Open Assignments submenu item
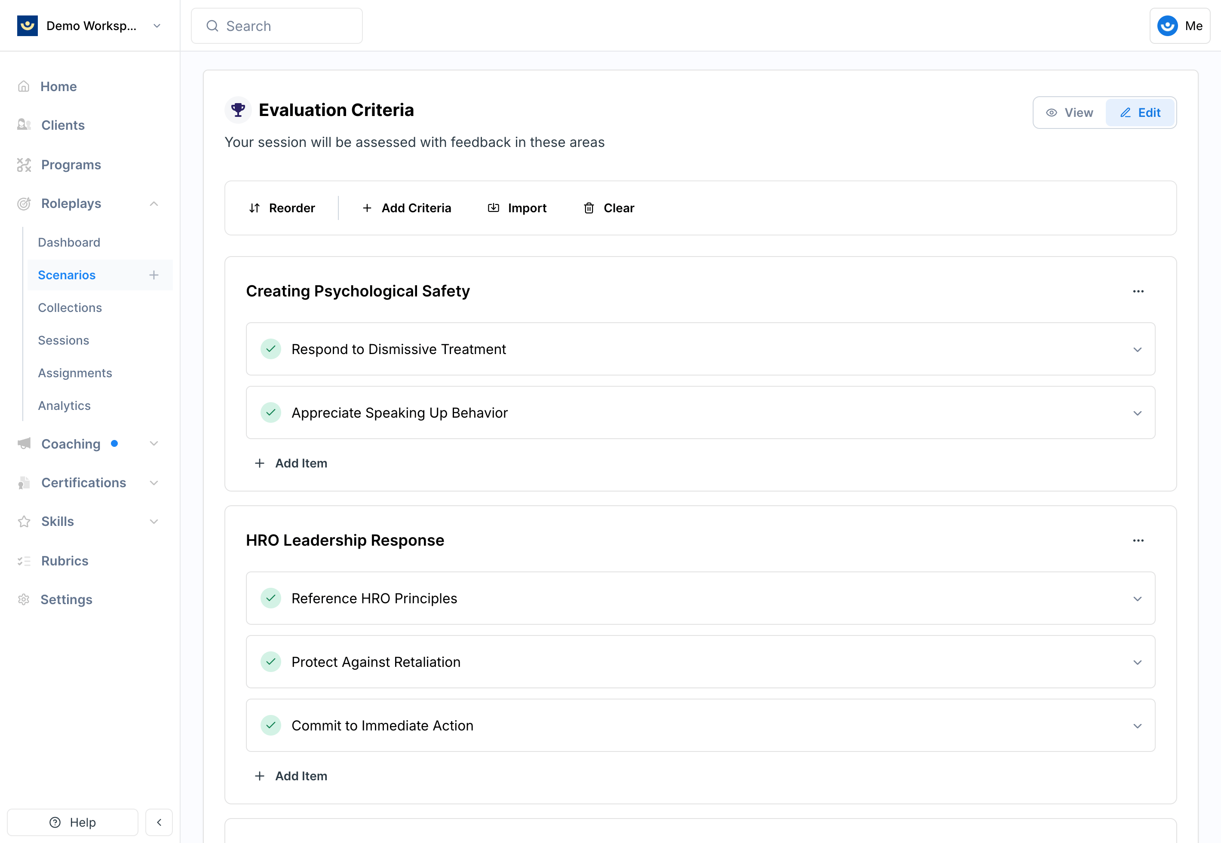 [75, 373]
